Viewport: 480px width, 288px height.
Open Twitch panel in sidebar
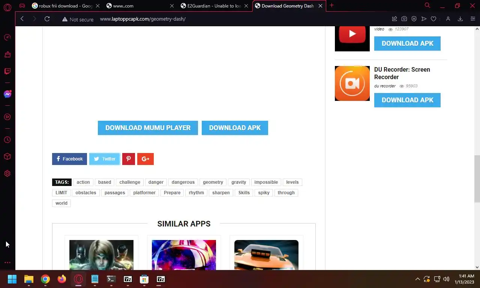point(7,71)
